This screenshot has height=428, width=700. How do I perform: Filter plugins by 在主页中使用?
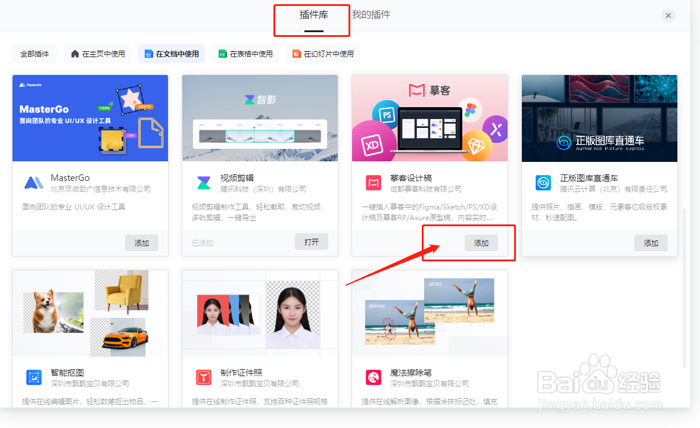point(98,54)
